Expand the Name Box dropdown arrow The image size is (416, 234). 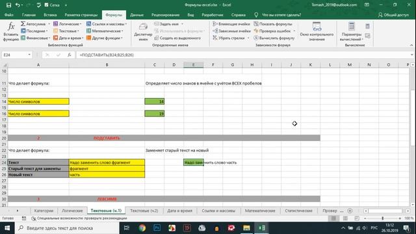pyautogui.click(x=29, y=55)
